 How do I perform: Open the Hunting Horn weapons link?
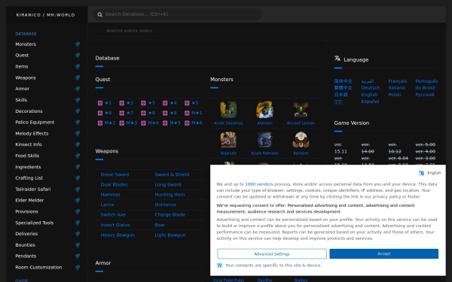(169, 195)
